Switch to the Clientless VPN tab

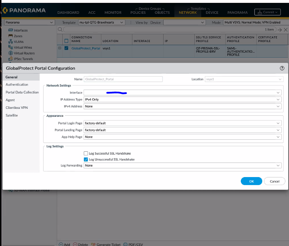[17, 107]
